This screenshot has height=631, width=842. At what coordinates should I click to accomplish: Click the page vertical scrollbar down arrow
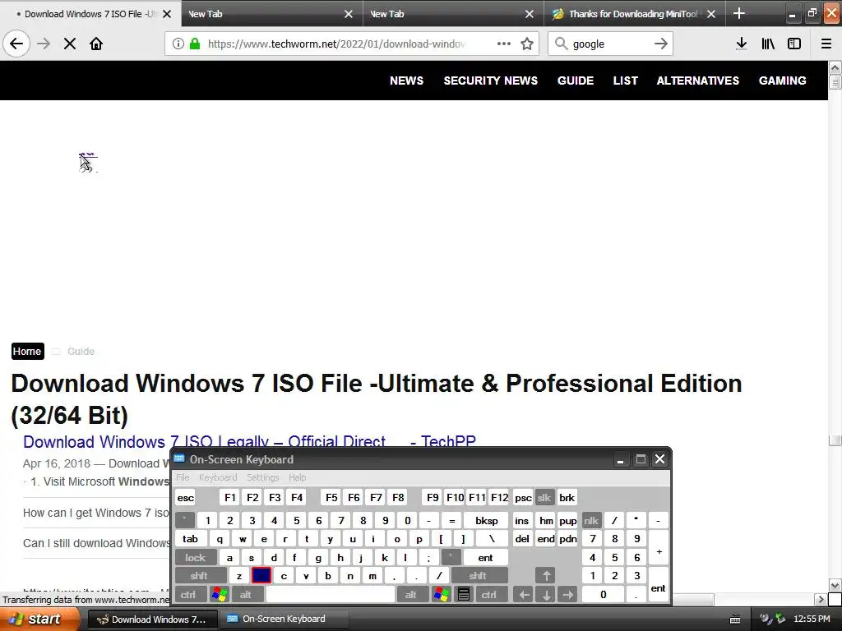tap(835, 585)
